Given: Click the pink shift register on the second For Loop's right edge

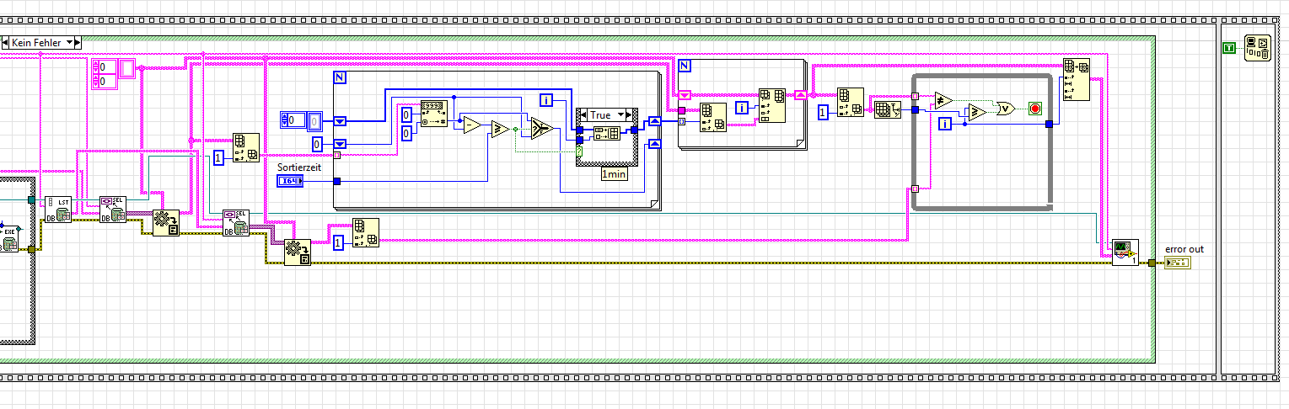Looking at the screenshot, I should click(800, 94).
